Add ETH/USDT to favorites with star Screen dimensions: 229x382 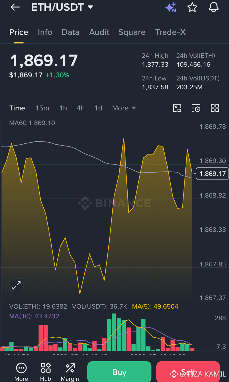pyautogui.click(x=192, y=7)
